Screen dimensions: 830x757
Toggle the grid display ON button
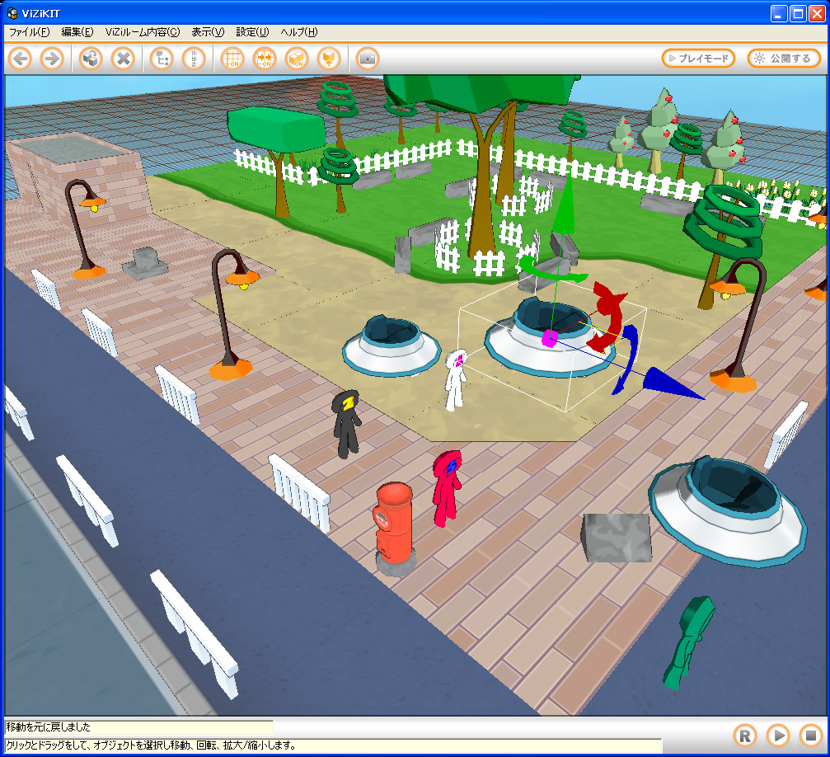coord(232,59)
